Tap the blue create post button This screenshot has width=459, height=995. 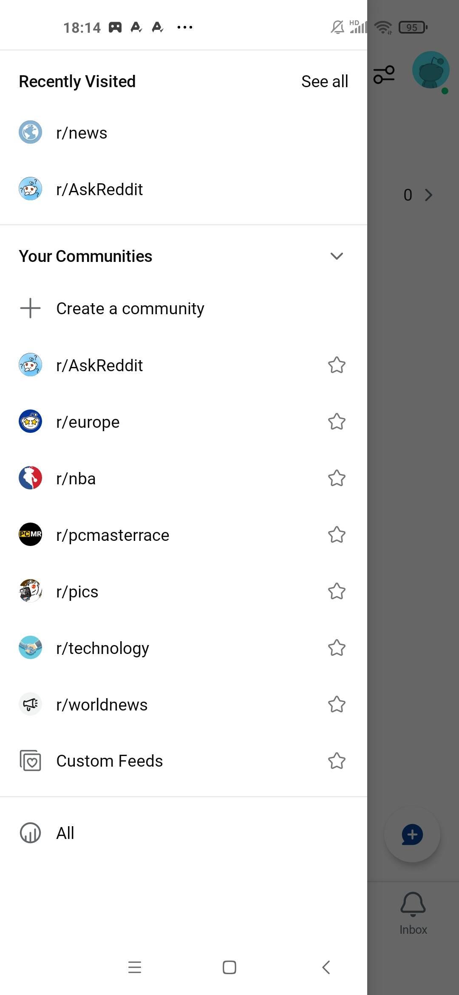click(412, 834)
